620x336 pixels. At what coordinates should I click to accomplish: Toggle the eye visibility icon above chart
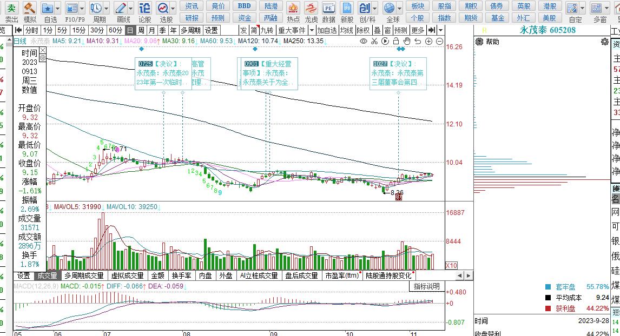364,41
